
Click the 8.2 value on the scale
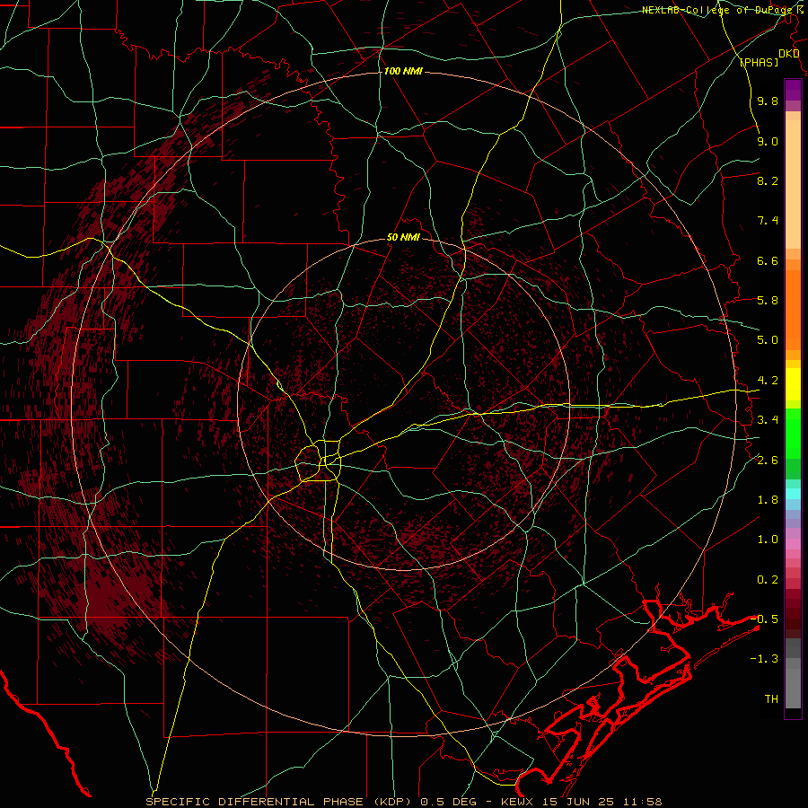[768, 180]
